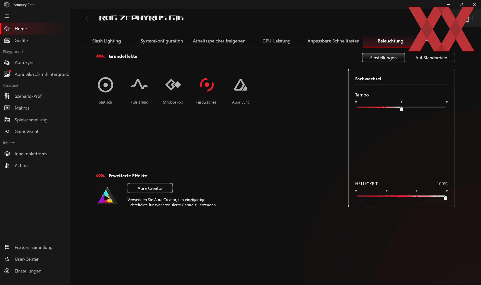
Task: Open GameVisual in the sidebar
Action: [x=35, y=132]
